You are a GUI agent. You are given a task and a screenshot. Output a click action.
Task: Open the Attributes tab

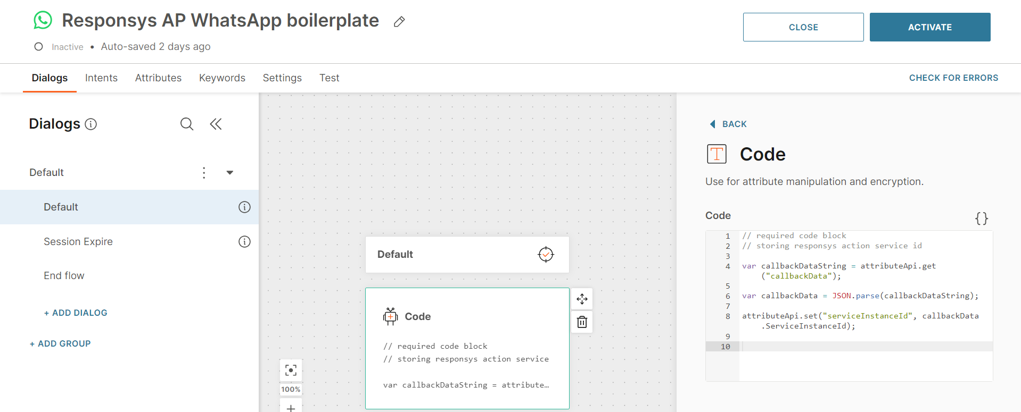[x=158, y=78]
